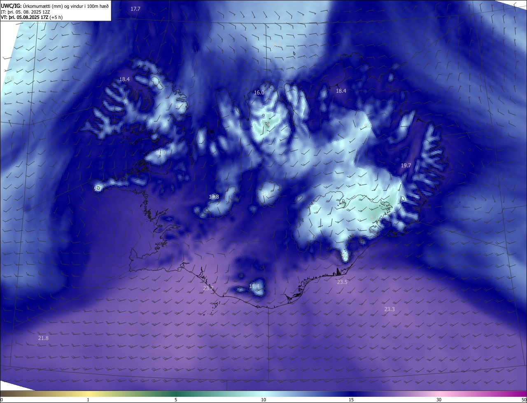Click the 19.7 value label in the east
The width and height of the screenshot is (527, 403).
coord(406,166)
